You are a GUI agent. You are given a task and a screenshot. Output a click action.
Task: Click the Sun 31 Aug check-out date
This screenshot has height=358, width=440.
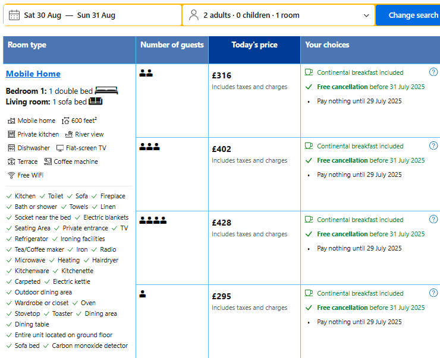(x=96, y=15)
